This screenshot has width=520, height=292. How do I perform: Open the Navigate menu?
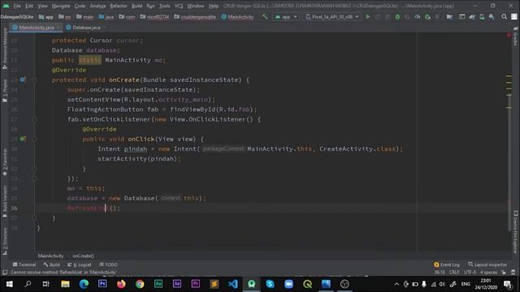pos(61,6)
